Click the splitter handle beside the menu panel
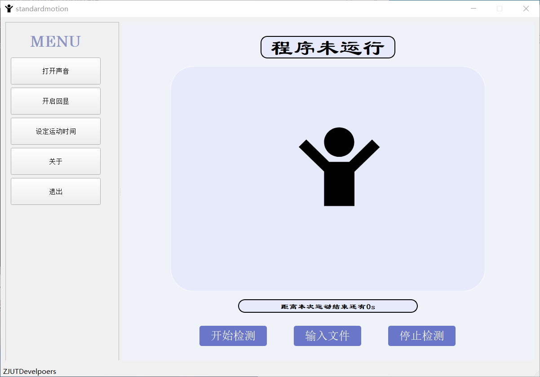The width and height of the screenshot is (540, 377). pyautogui.click(x=120, y=191)
